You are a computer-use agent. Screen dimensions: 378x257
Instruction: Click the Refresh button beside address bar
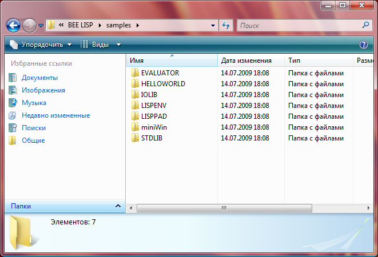[225, 25]
